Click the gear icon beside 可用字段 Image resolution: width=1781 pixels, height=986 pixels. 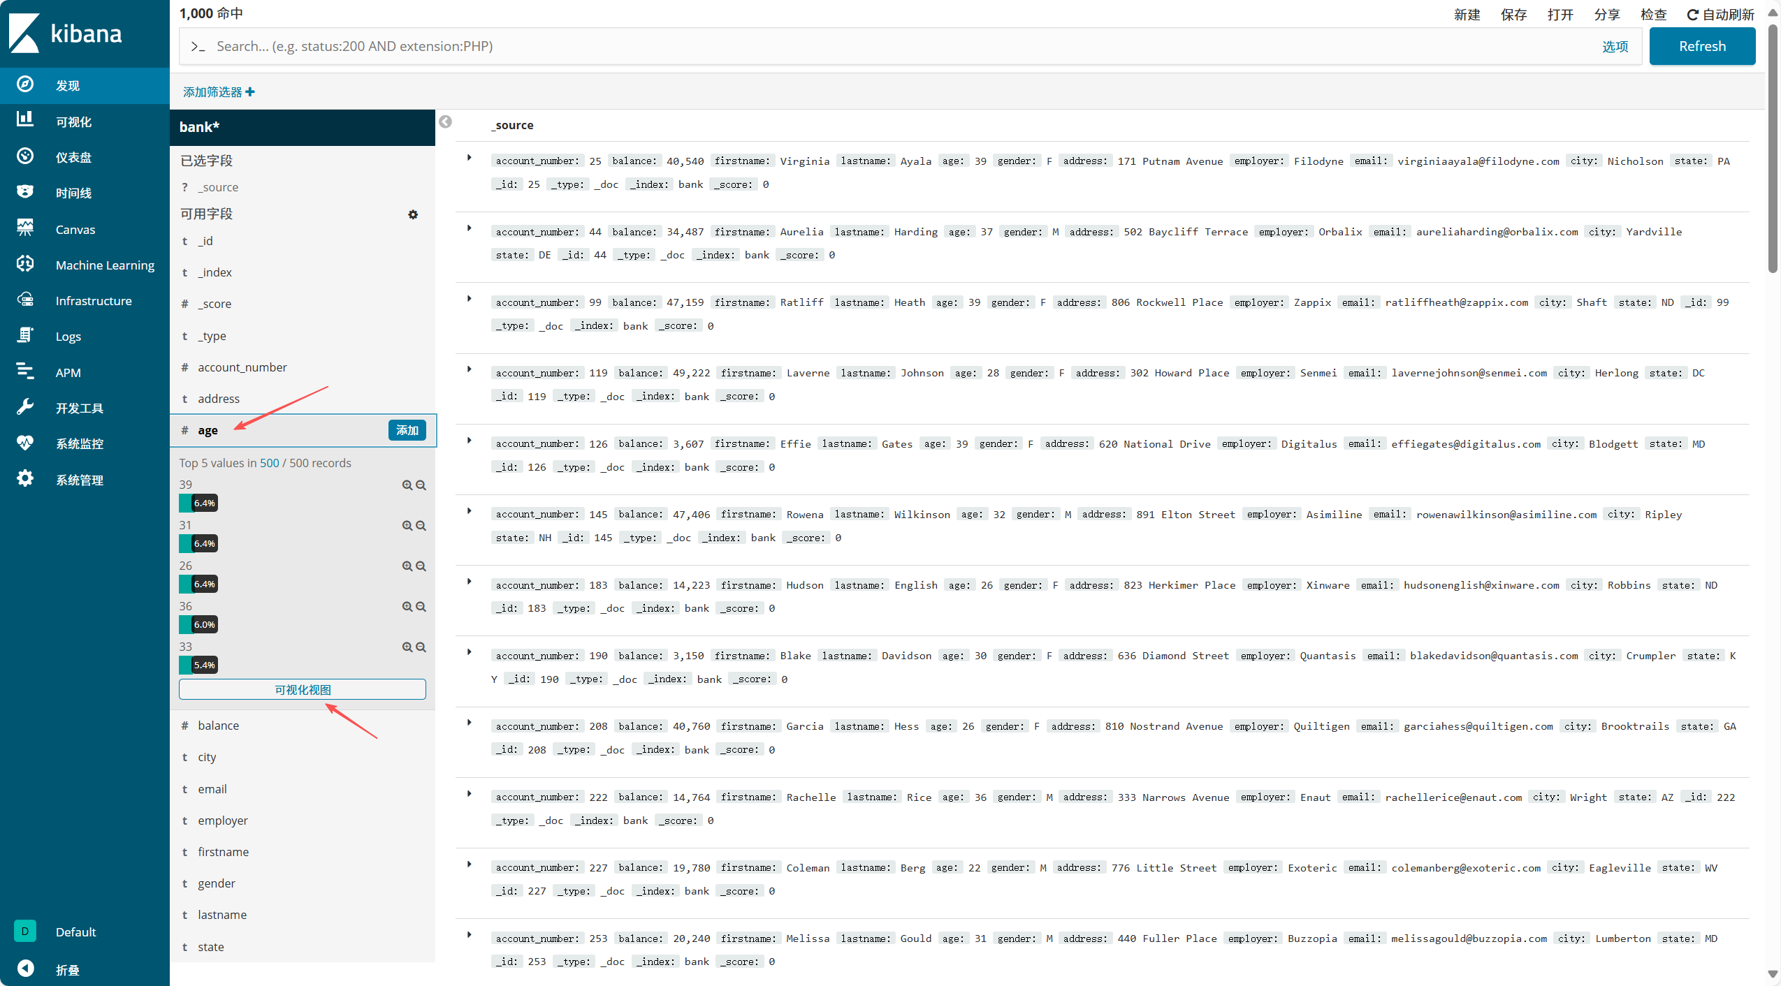(x=413, y=214)
